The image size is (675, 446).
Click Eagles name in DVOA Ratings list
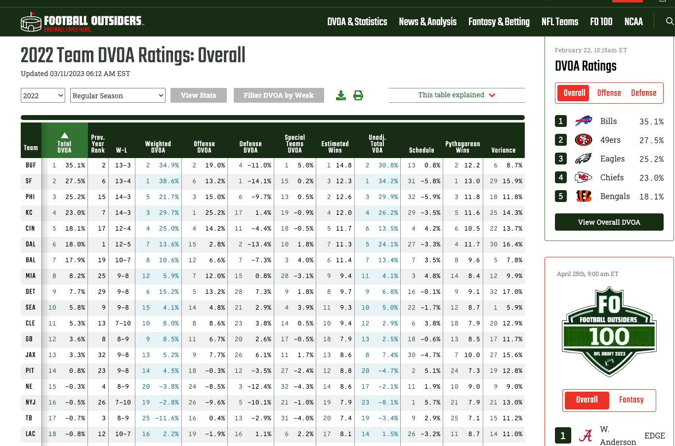tap(612, 159)
